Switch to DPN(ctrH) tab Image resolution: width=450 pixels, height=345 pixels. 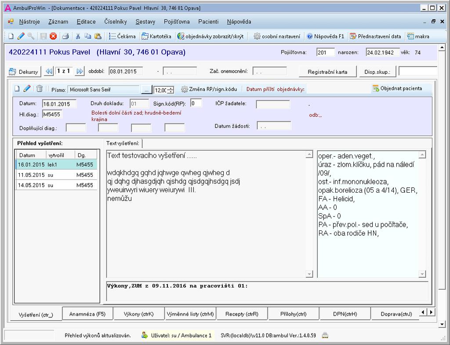(345, 314)
